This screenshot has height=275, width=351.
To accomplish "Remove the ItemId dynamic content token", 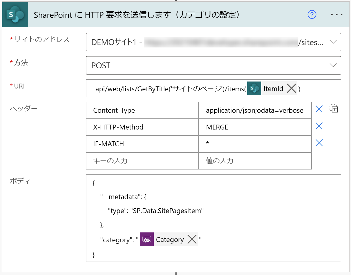I will point(292,88).
